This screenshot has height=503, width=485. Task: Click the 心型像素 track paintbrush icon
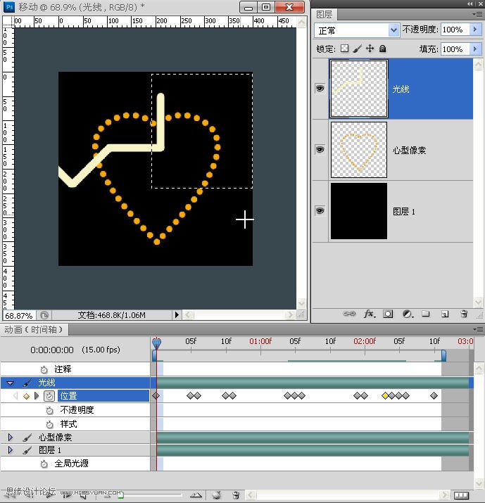point(27,438)
